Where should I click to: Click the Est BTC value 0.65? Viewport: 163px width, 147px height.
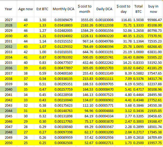43,68
